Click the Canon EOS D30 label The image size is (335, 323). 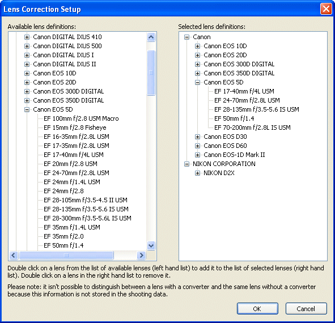225,137
